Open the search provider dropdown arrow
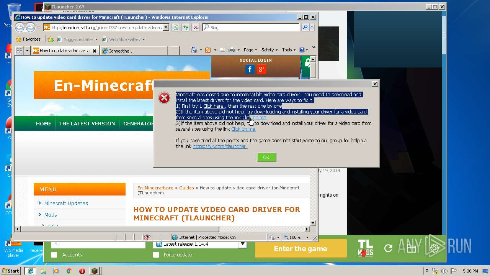 (312, 27)
